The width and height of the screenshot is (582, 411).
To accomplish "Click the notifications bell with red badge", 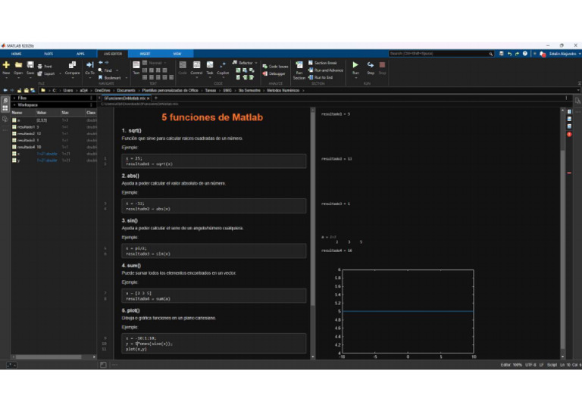I will coord(543,54).
